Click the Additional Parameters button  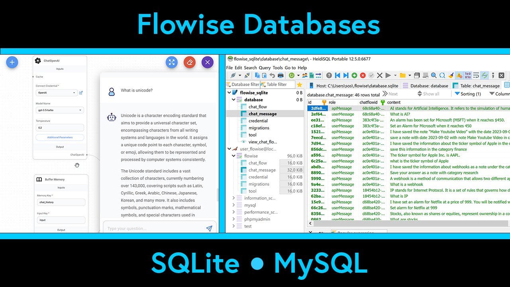pos(60,137)
